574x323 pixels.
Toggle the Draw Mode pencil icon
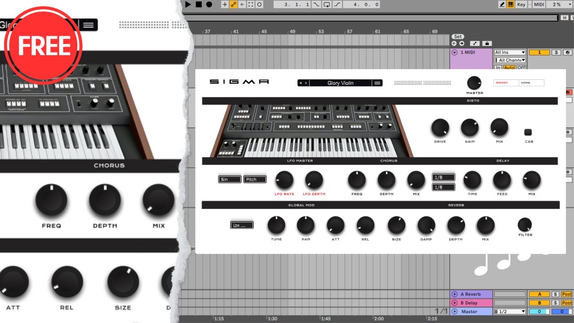[502, 4]
